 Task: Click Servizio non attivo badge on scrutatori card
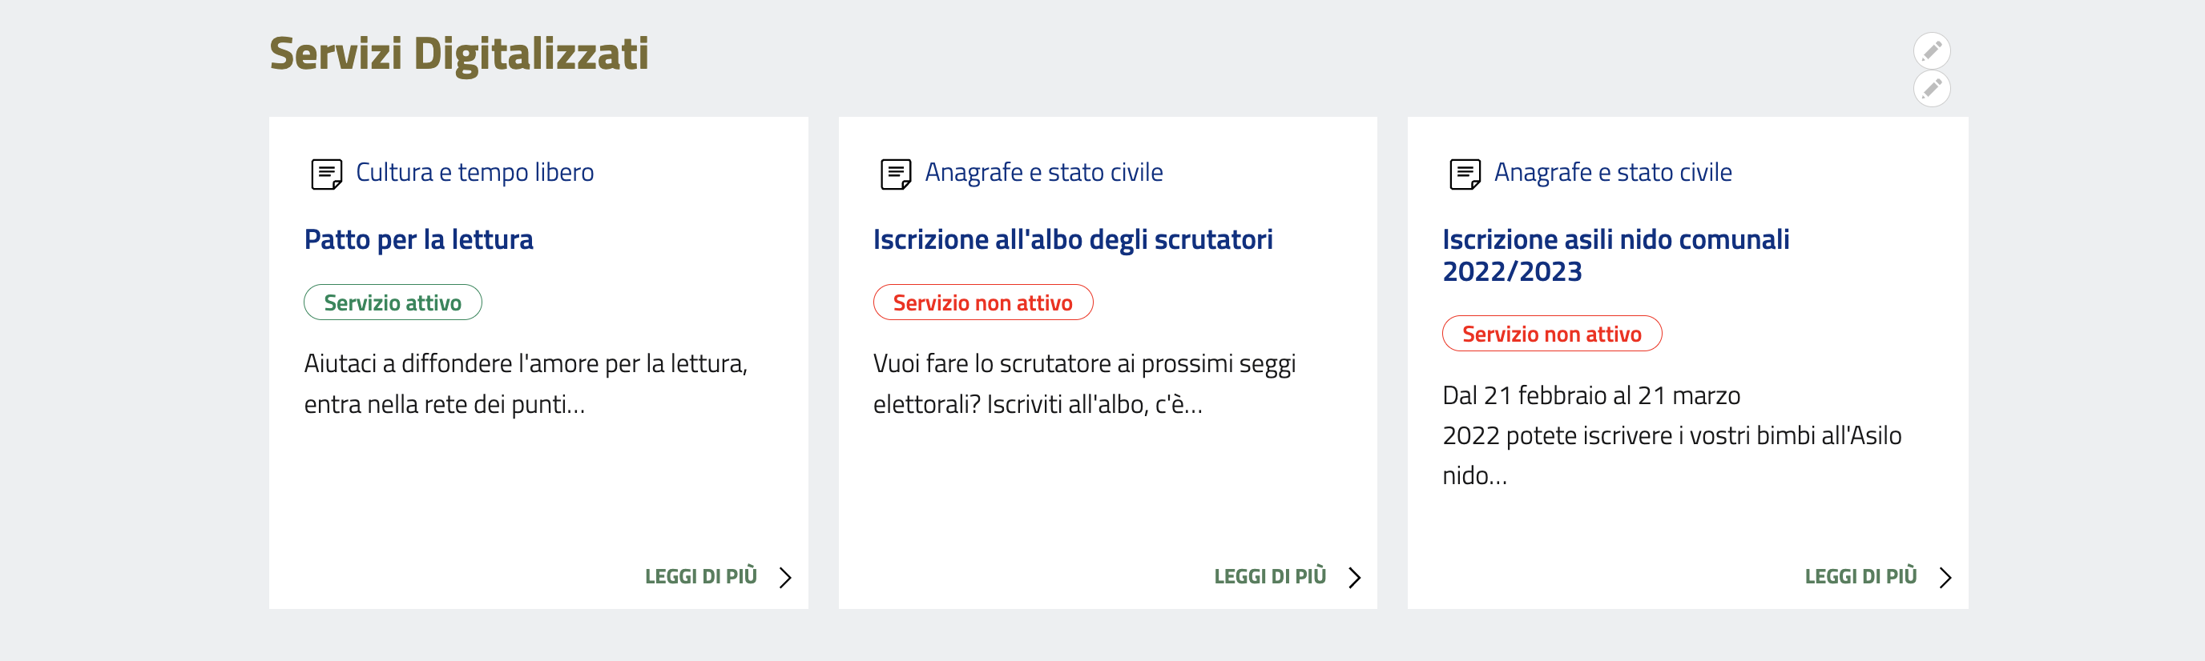pyautogui.click(x=982, y=302)
